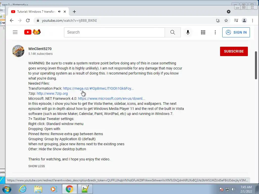Click the page vertical scrollbar thumb
The image size is (259, 194).
pyautogui.click(x=256, y=65)
